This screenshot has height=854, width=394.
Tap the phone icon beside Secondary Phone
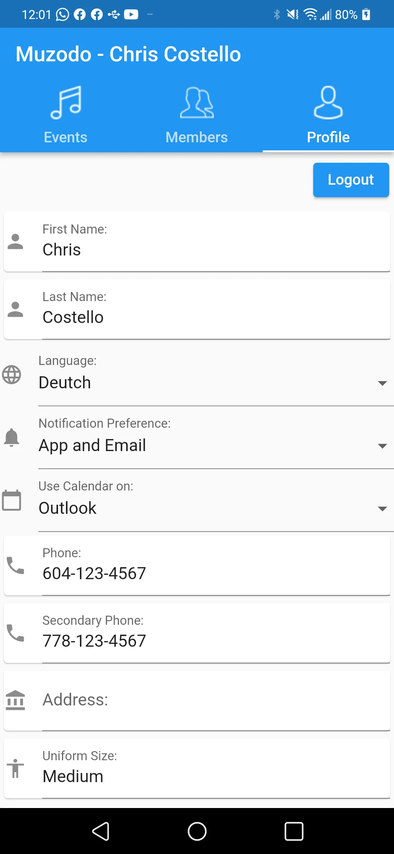[15, 633]
